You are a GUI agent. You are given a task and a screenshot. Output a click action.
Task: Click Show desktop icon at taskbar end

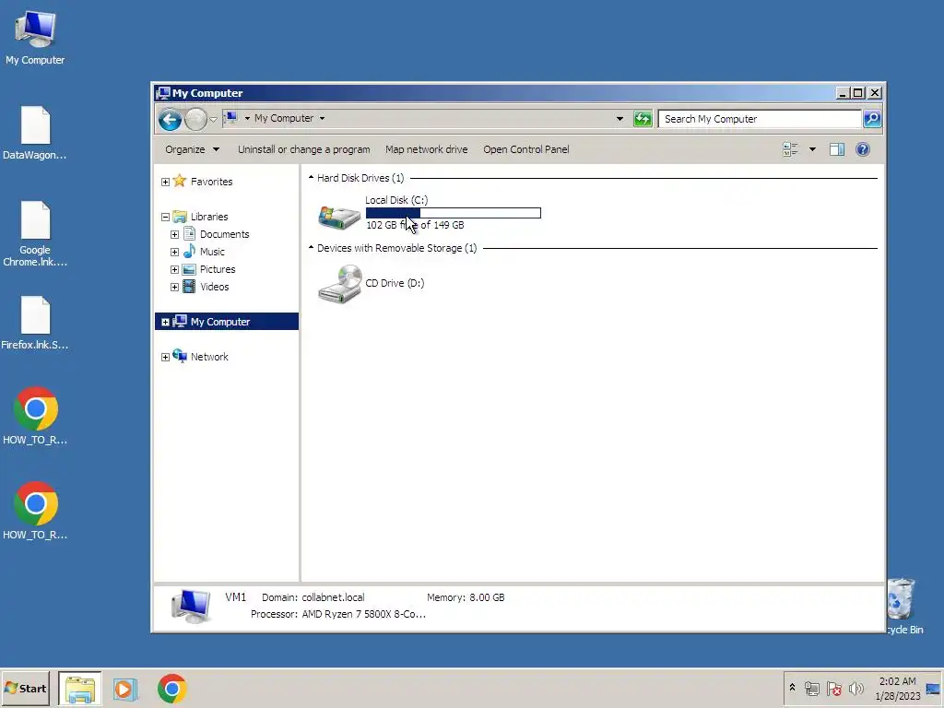pos(933,688)
